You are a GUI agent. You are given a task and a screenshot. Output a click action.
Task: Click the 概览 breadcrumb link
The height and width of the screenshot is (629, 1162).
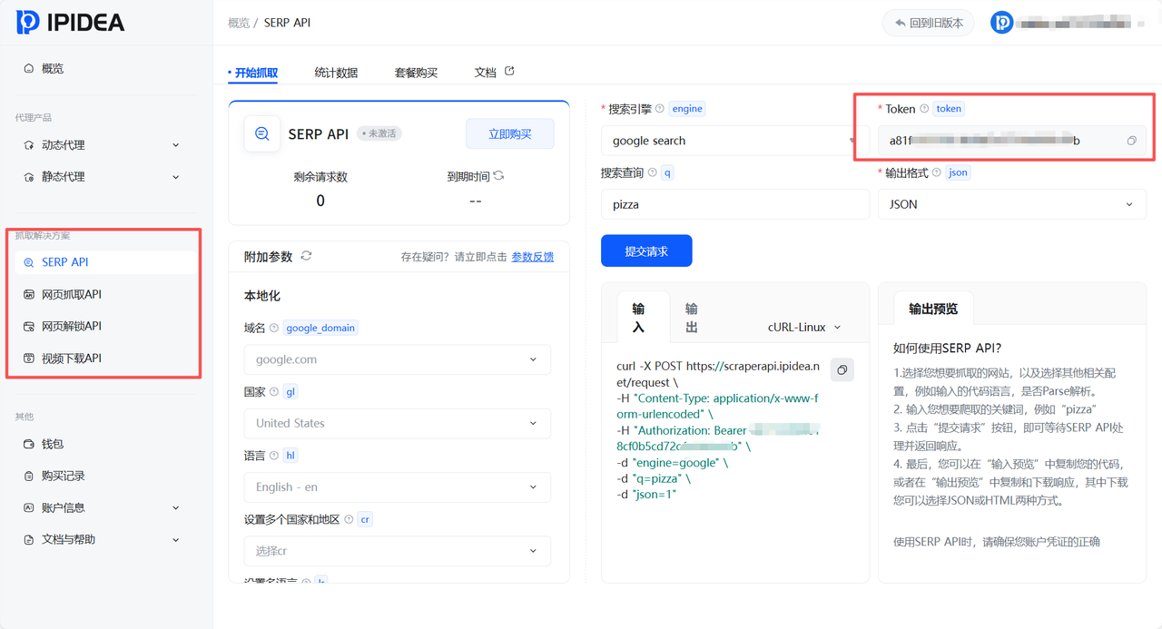(x=239, y=23)
